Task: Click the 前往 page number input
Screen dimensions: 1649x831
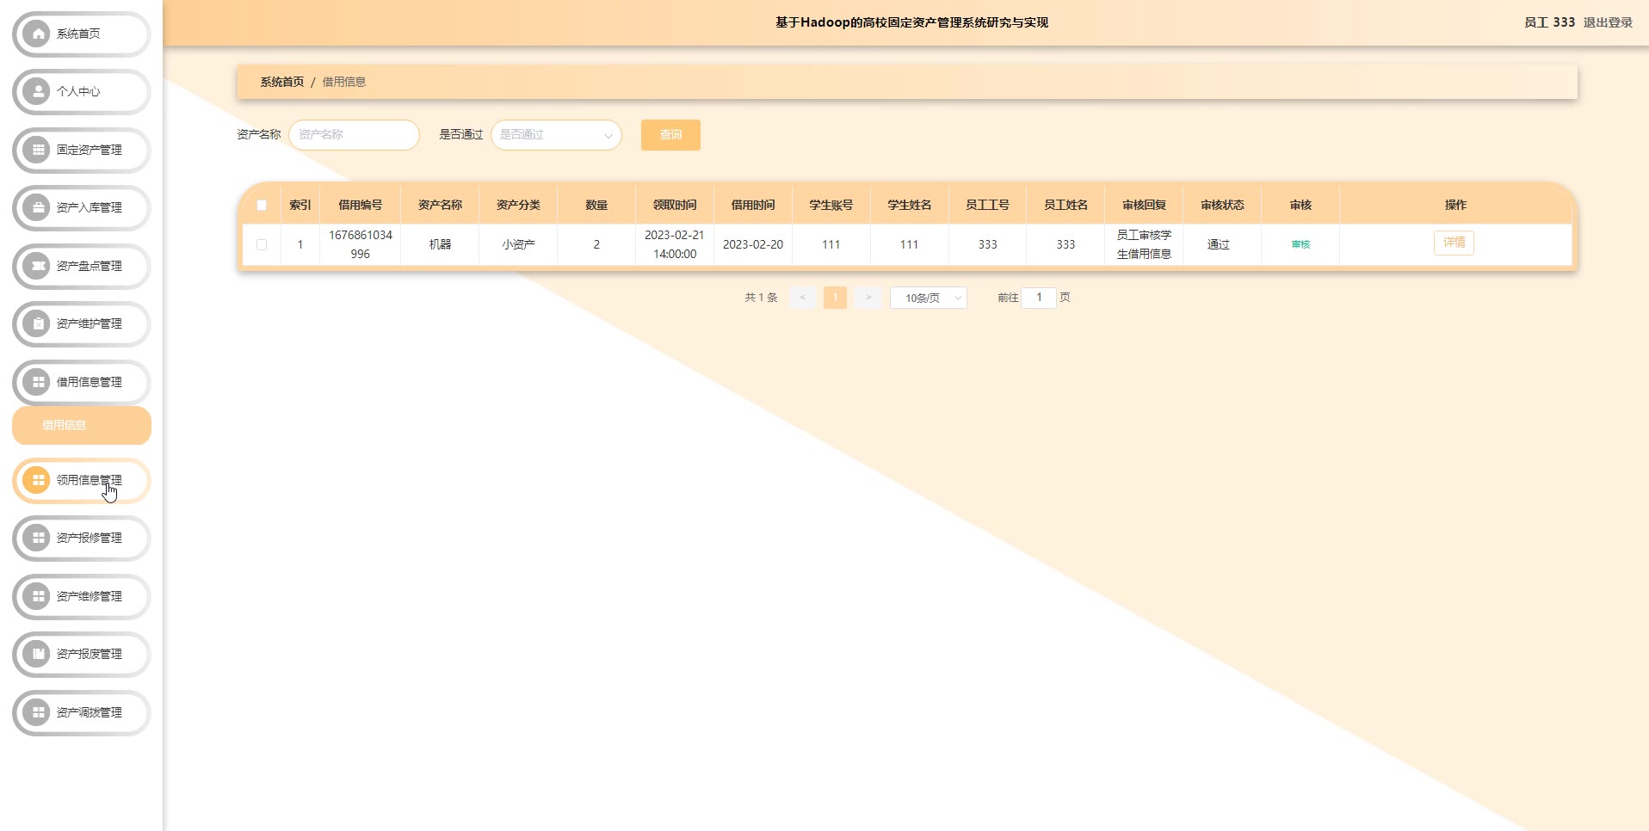Action: [x=1039, y=298]
